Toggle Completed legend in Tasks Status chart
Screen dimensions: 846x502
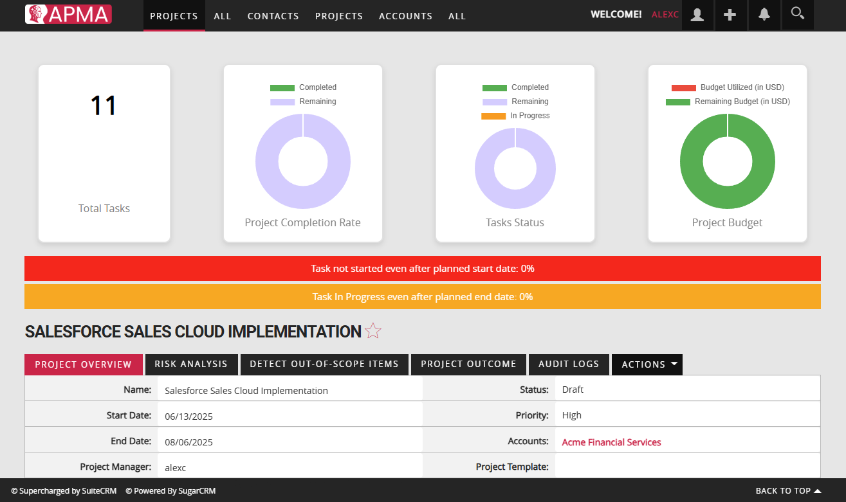point(515,87)
